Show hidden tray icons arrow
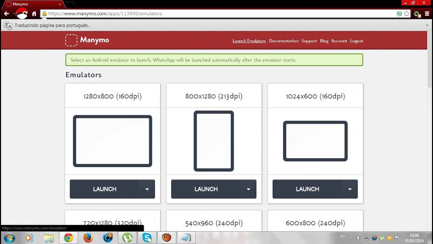Image resolution: width=433 pixels, height=244 pixels. point(351,238)
